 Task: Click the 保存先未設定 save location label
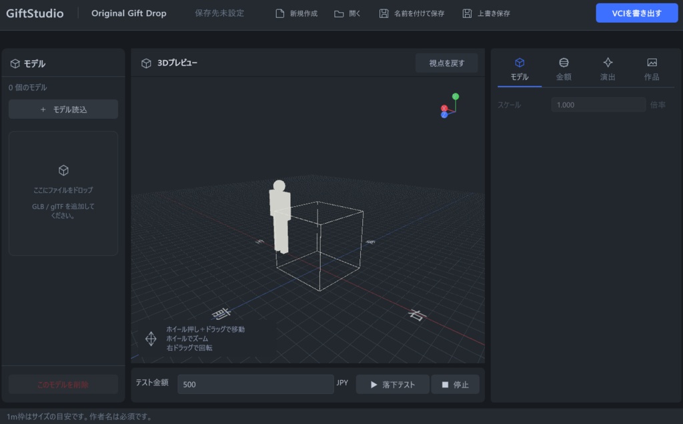[x=219, y=13]
